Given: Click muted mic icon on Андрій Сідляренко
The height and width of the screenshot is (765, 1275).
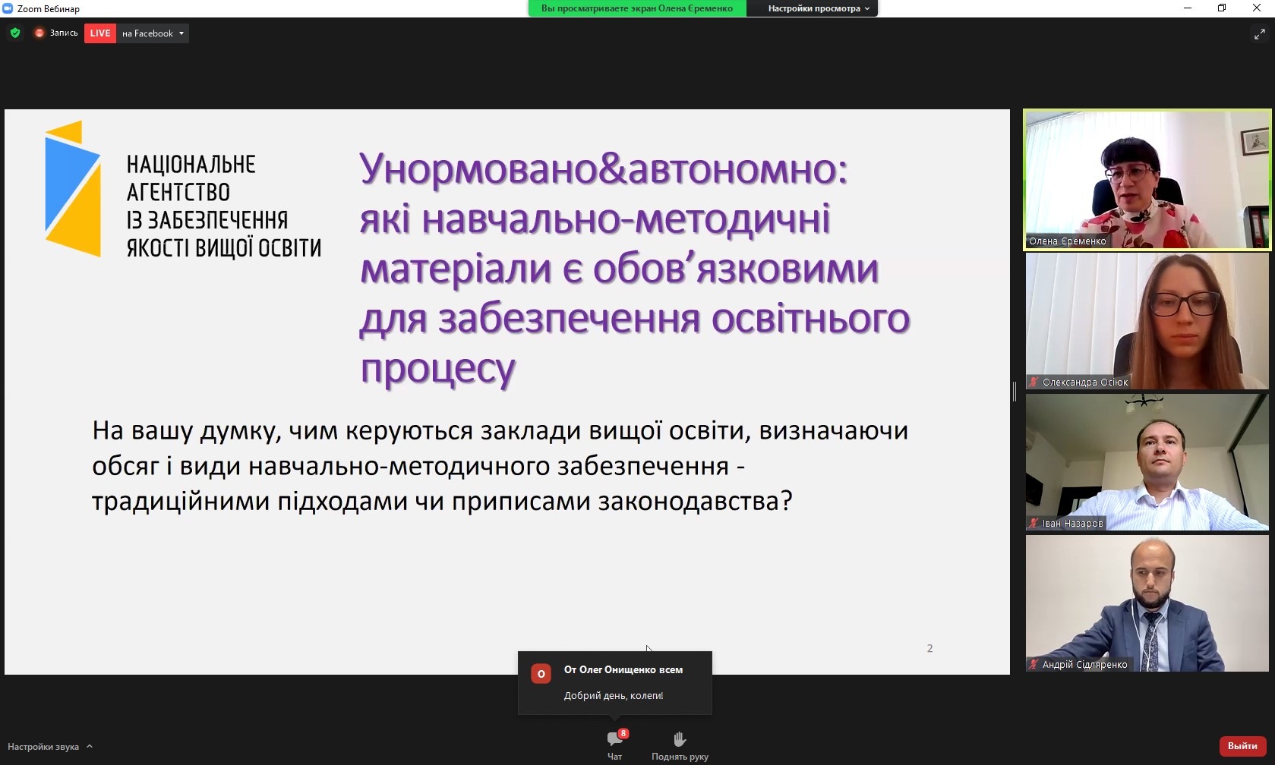Looking at the screenshot, I should [1034, 664].
